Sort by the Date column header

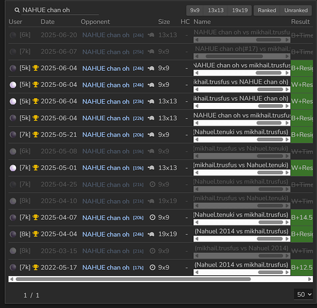(47, 22)
